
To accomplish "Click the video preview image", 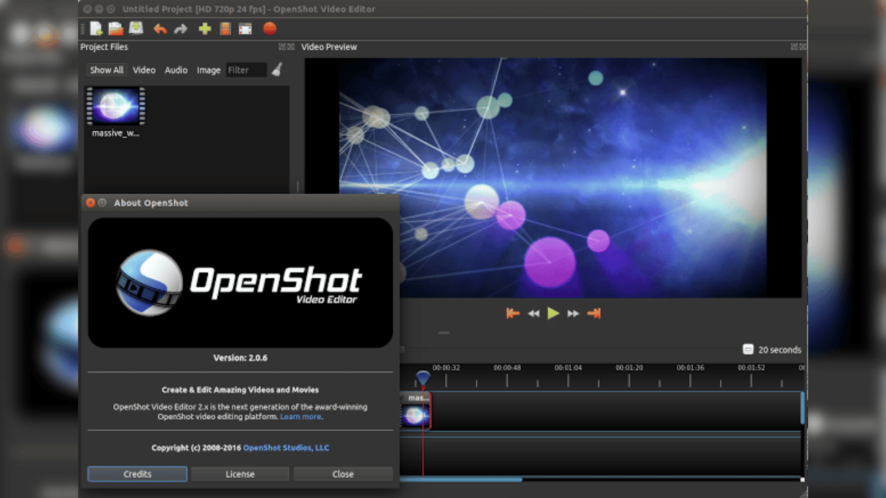I will tap(553, 178).
